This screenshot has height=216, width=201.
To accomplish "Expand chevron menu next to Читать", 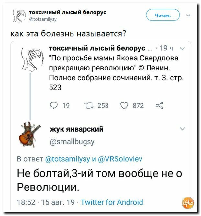I will click(188, 15).
